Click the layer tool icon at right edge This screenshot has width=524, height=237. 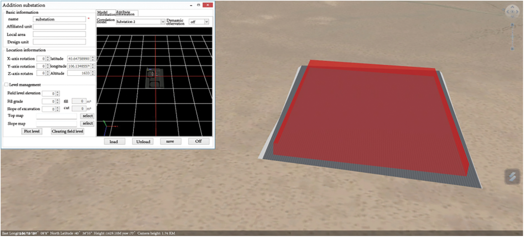[512, 176]
